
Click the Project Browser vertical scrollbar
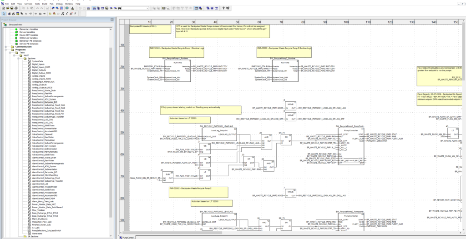point(111,132)
